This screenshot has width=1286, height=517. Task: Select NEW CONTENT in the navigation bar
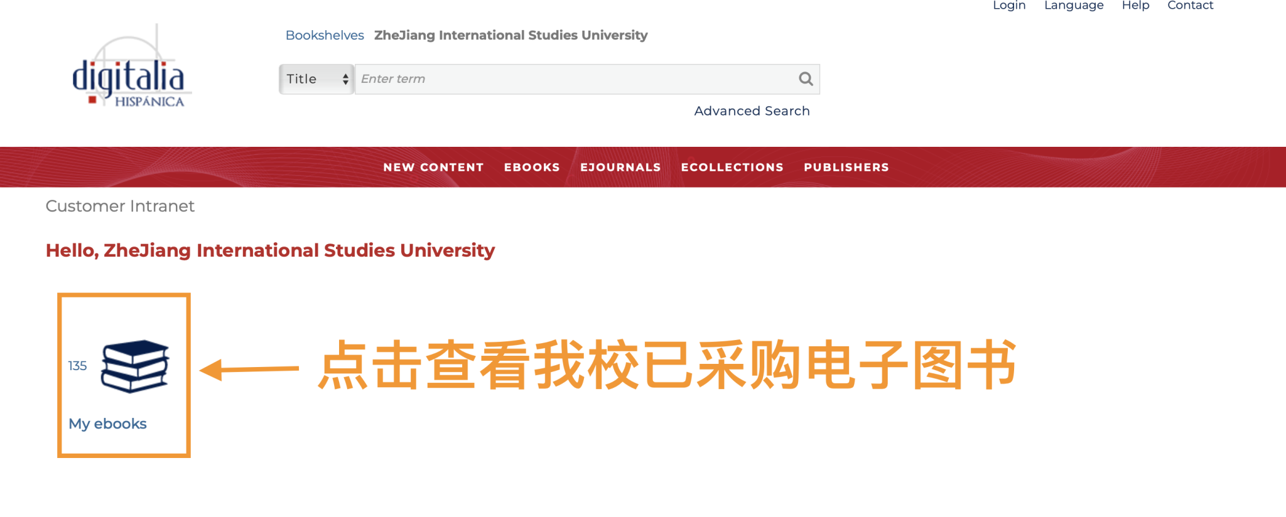tap(433, 168)
